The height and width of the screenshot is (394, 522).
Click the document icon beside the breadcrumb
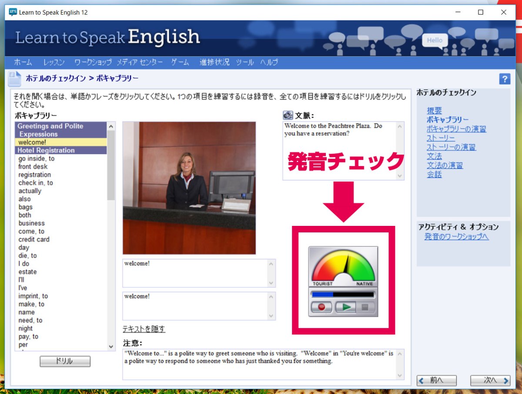[14, 78]
